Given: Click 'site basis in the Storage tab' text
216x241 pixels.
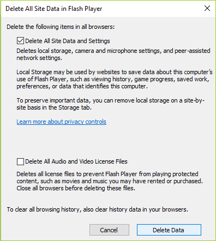Looking at the screenshot, I should coord(54,107).
